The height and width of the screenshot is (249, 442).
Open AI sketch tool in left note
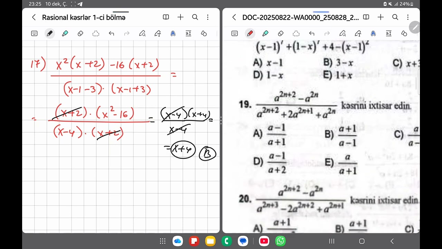tap(142, 34)
